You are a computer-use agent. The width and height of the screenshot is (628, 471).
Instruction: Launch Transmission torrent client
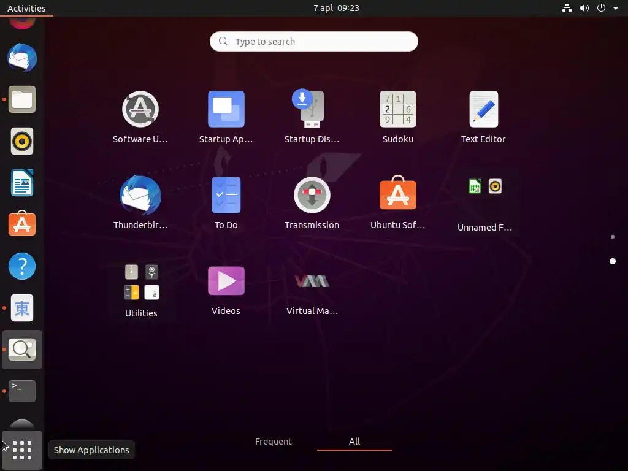click(312, 202)
